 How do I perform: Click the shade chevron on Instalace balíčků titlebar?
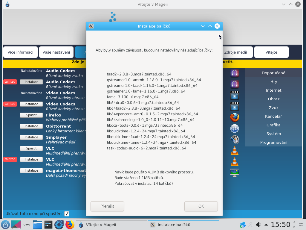coord(203,26)
